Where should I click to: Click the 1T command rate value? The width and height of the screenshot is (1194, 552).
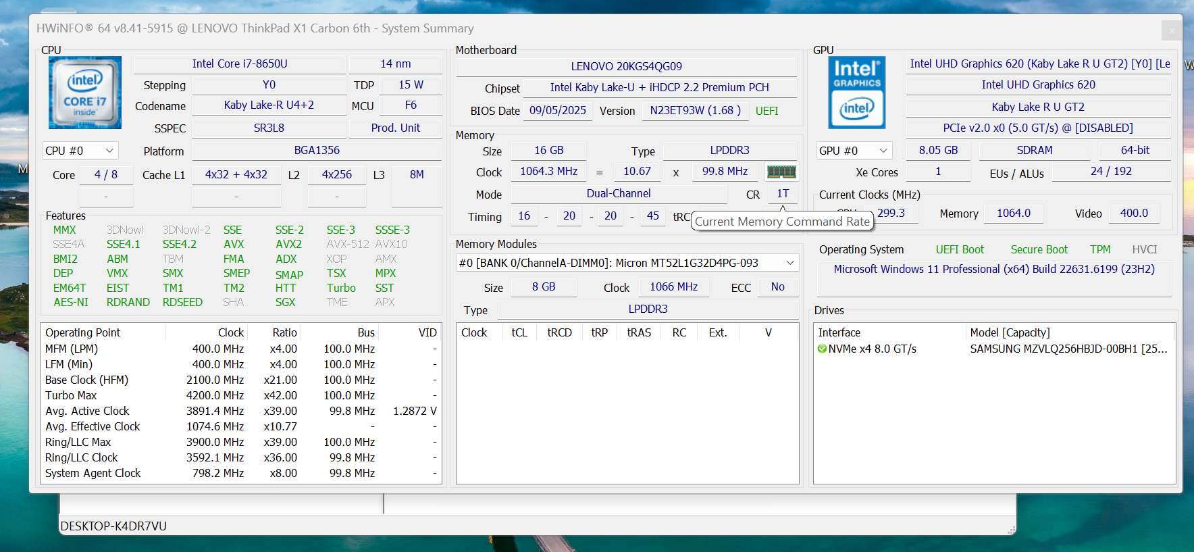point(783,194)
